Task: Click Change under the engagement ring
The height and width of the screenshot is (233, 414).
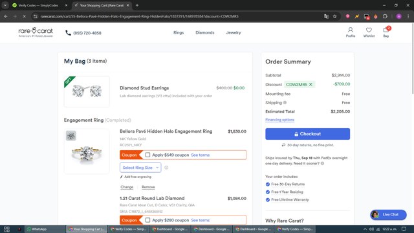Action: [x=127, y=187]
